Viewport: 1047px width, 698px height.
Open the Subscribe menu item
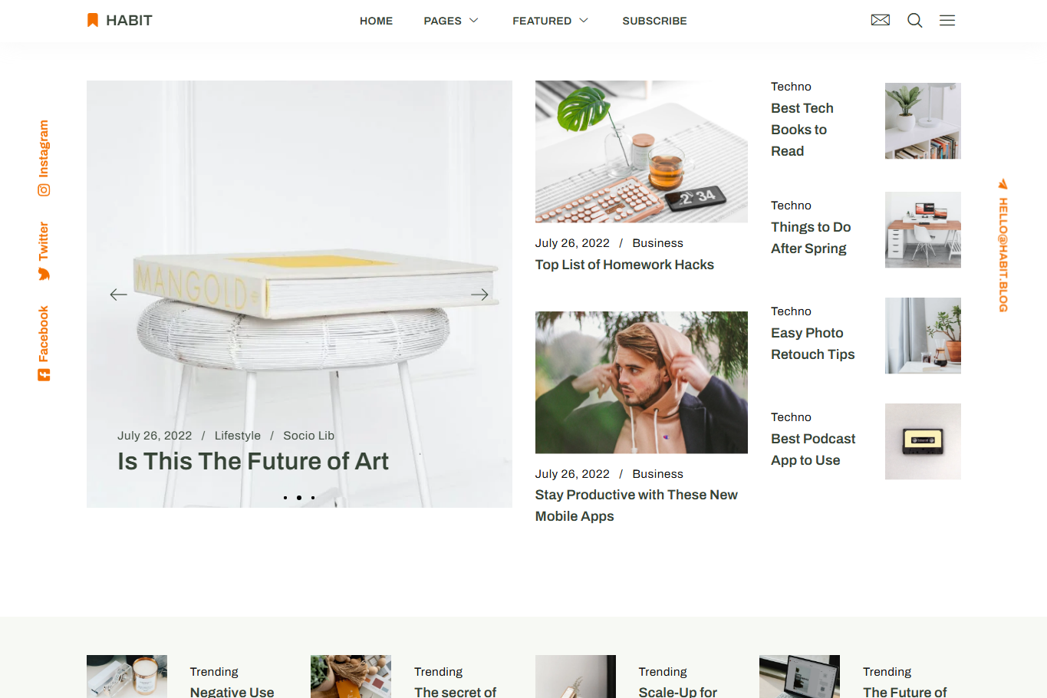(x=654, y=21)
